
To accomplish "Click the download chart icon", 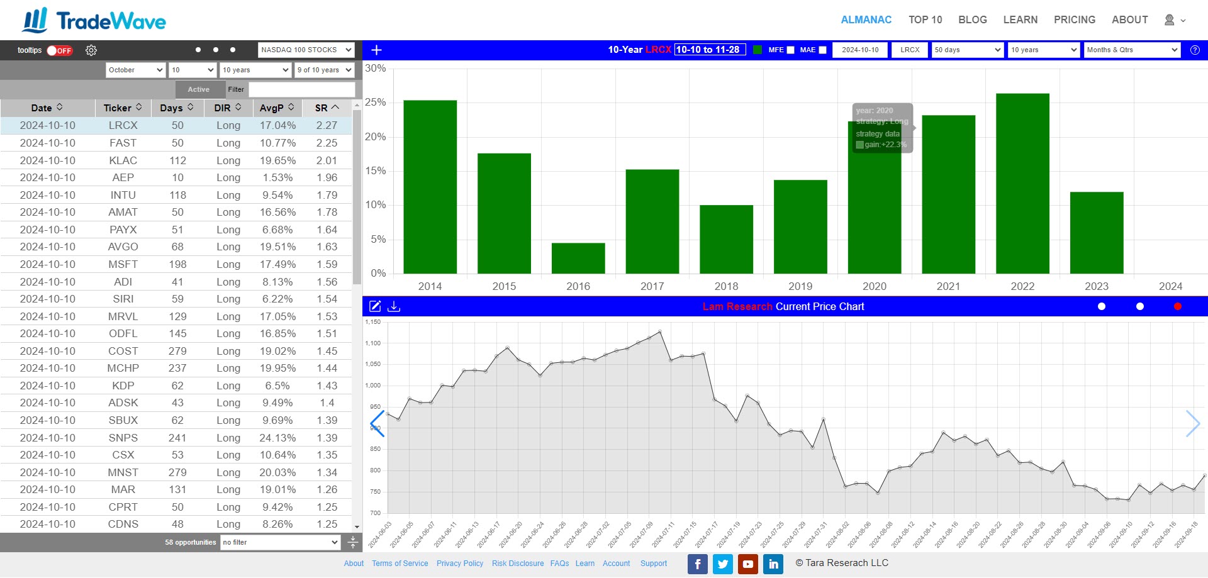I will pyautogui.click(x=394, y=306).
